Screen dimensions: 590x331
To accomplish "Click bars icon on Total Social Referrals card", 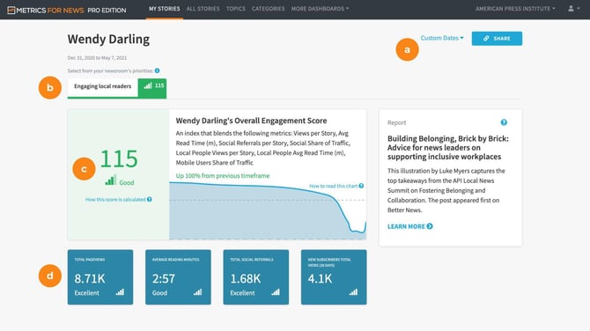I will (276, 292).
